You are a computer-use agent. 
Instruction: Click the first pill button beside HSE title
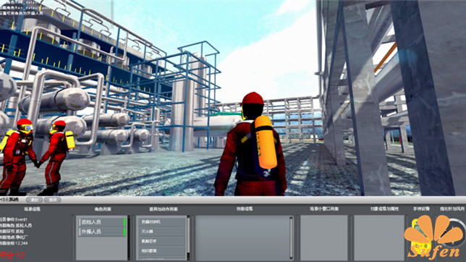pyautogui.click(x=35, y=200)
